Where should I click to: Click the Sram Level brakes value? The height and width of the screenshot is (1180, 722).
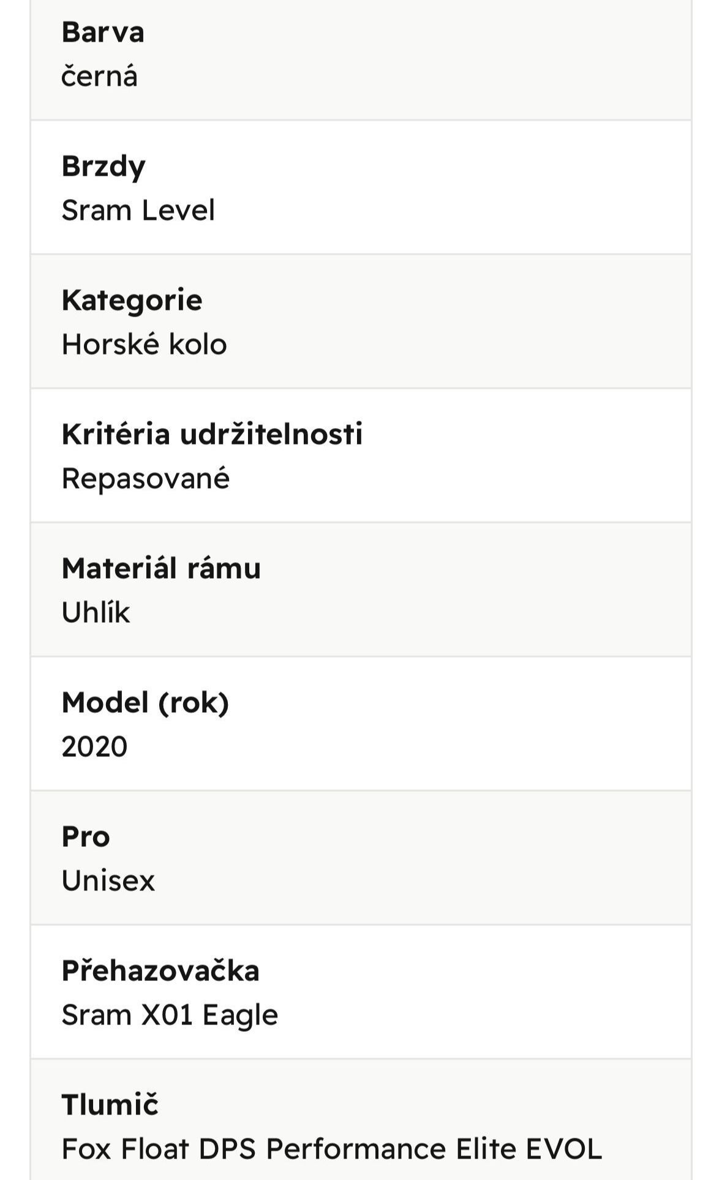coord(138,211)
